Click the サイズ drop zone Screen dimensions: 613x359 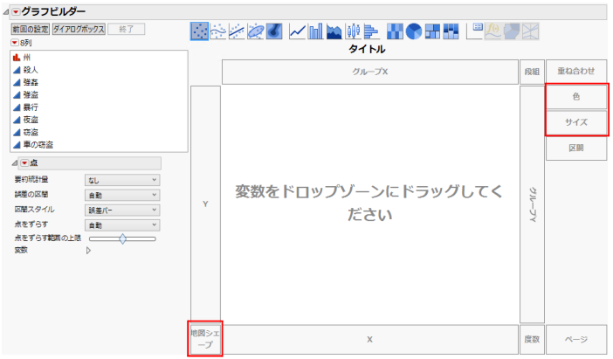click(576, 122)
